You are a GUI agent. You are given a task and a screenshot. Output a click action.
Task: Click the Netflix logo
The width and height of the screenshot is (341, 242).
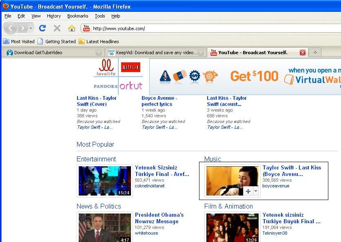131,67
